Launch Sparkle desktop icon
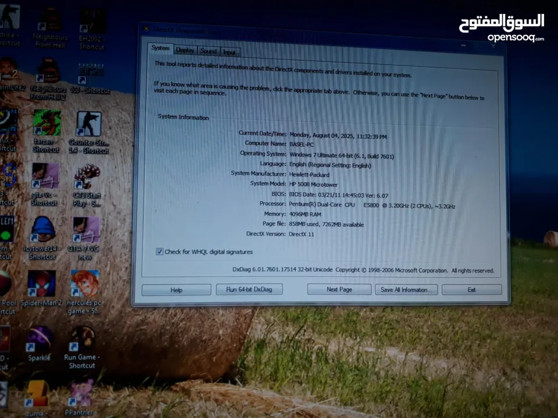558x418 pixels. [40, 344]
